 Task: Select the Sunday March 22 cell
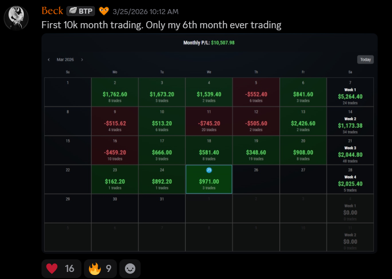(x=68, y=179)
